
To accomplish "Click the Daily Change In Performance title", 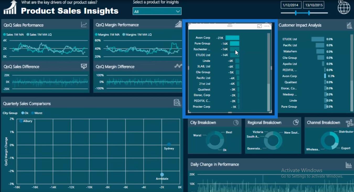I will [x=215, y=164].
